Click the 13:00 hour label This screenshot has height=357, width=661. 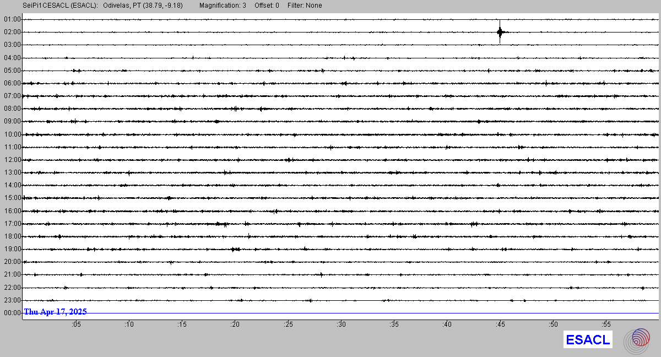12,172
